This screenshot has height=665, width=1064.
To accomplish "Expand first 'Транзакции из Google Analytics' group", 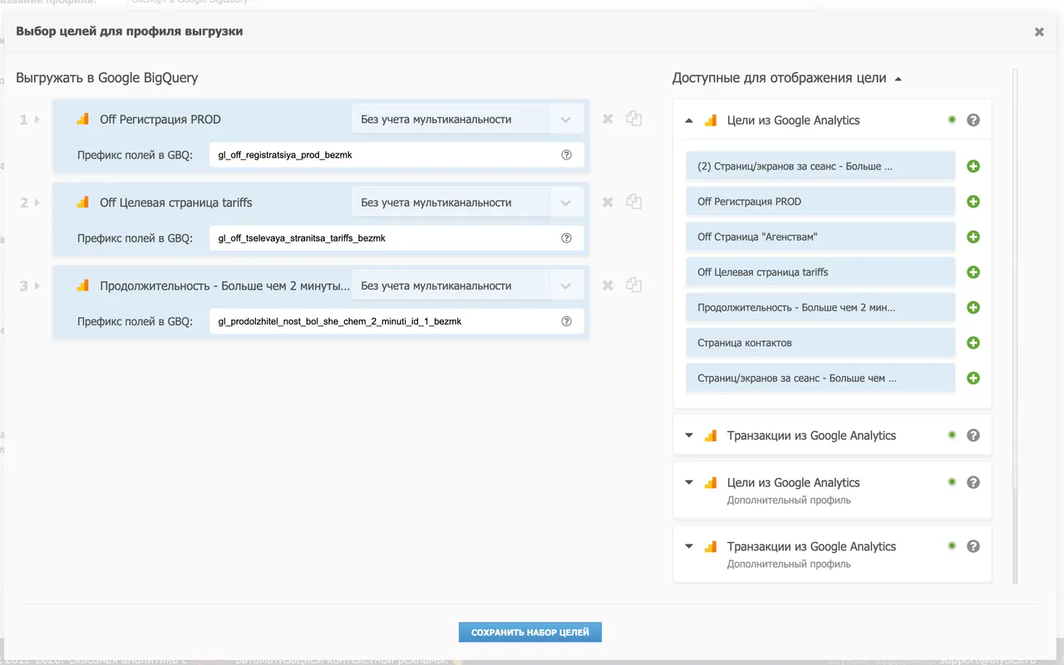I will [x=688, y=435].
